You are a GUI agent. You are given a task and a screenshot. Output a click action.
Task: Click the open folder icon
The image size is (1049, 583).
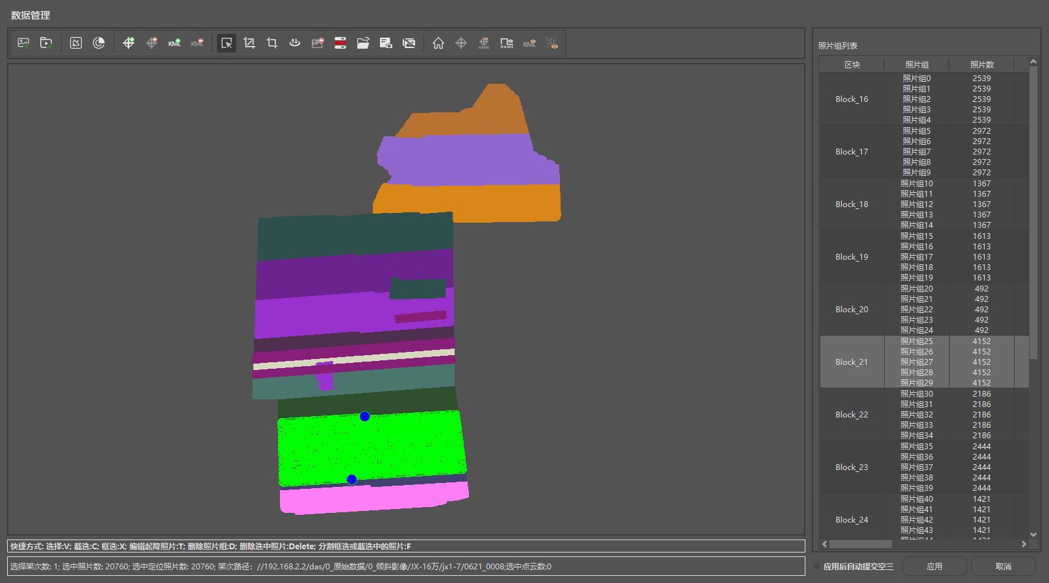363,43
